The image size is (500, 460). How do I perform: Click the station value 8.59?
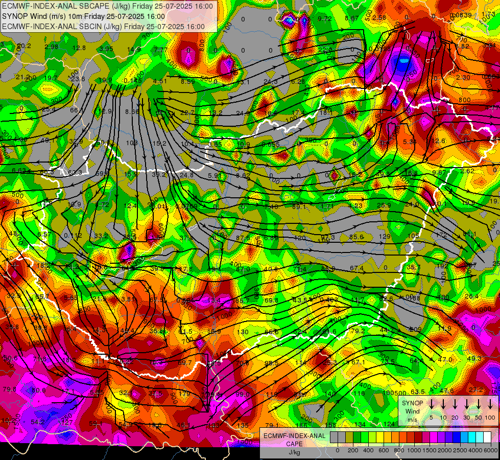tap(188, 81)
